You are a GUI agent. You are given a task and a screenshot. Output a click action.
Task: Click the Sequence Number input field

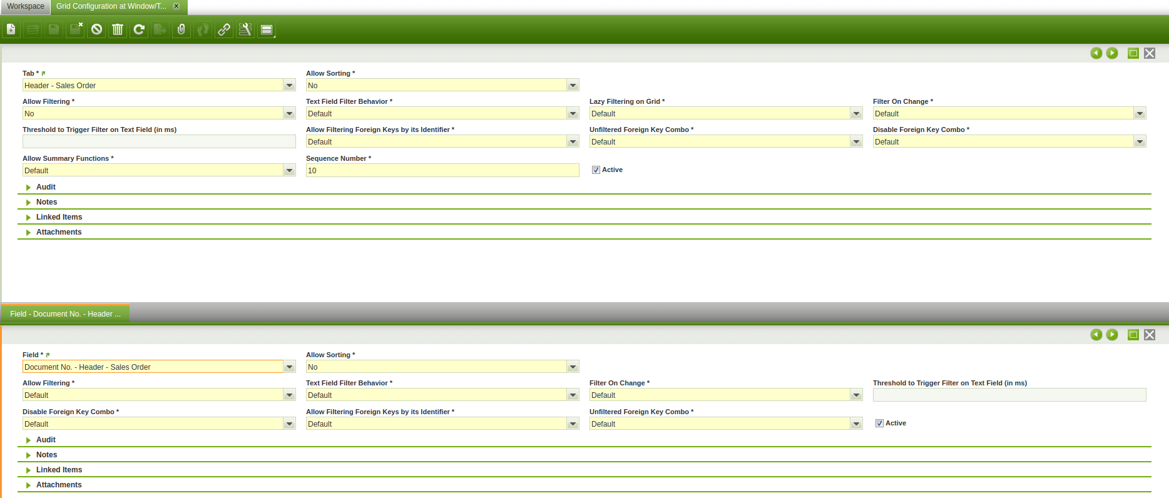click(x=442, y=170)
